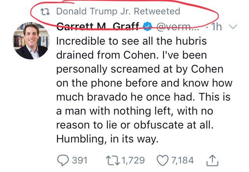This screenshot has height=172, width=249.
Task: Click the 'personally screamed at by Cohen' line
Action: 140,69
